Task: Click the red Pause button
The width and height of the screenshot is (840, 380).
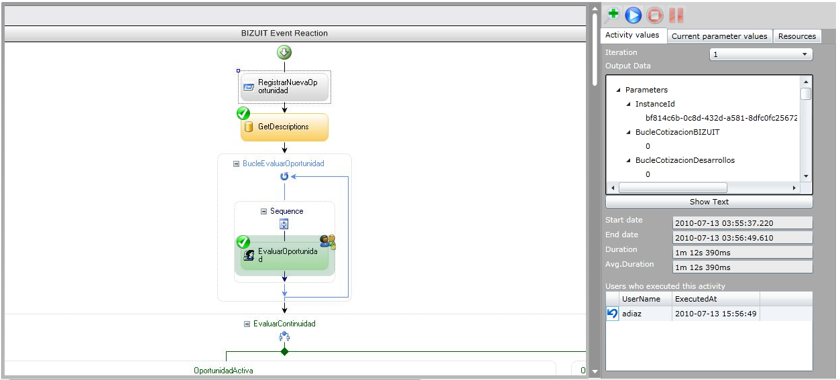Action: tap(676, 15)
